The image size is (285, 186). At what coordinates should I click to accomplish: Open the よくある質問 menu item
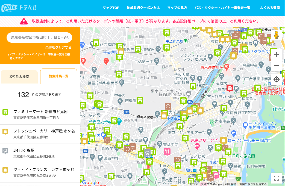pos(270,8)
